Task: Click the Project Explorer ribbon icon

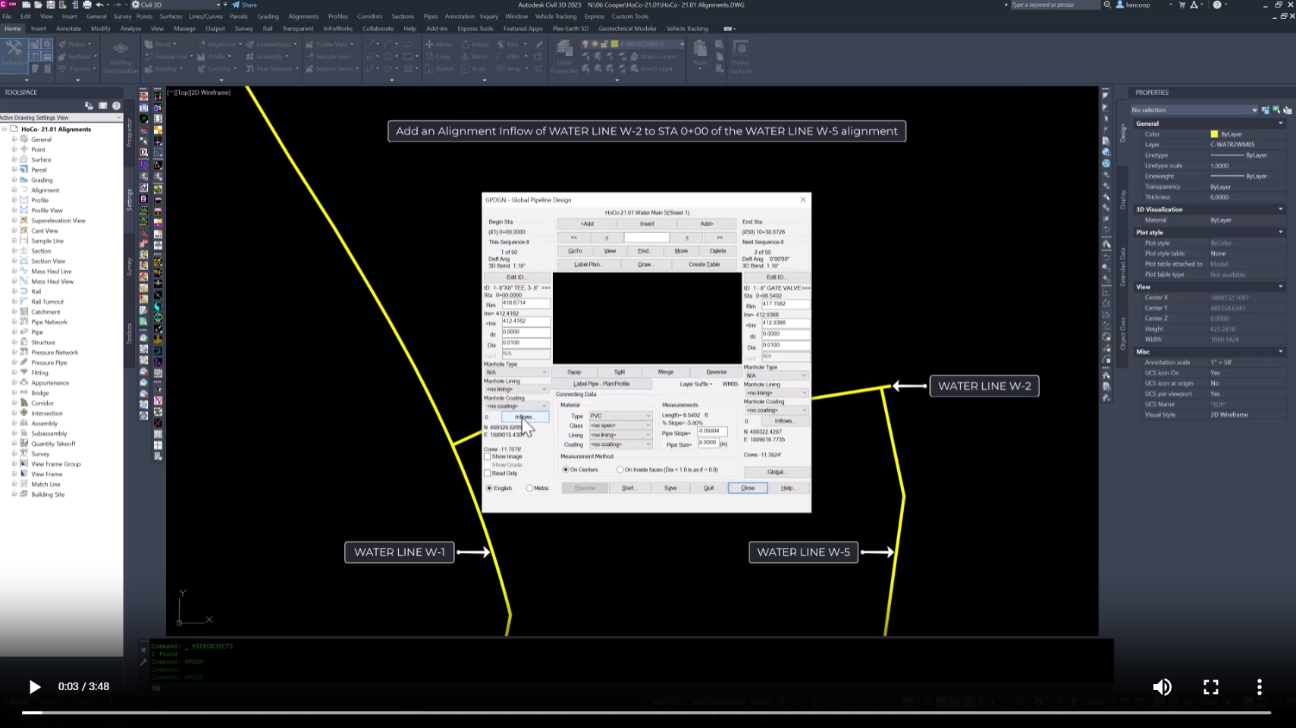Action: pyautogui.click(x=740, y=57)
